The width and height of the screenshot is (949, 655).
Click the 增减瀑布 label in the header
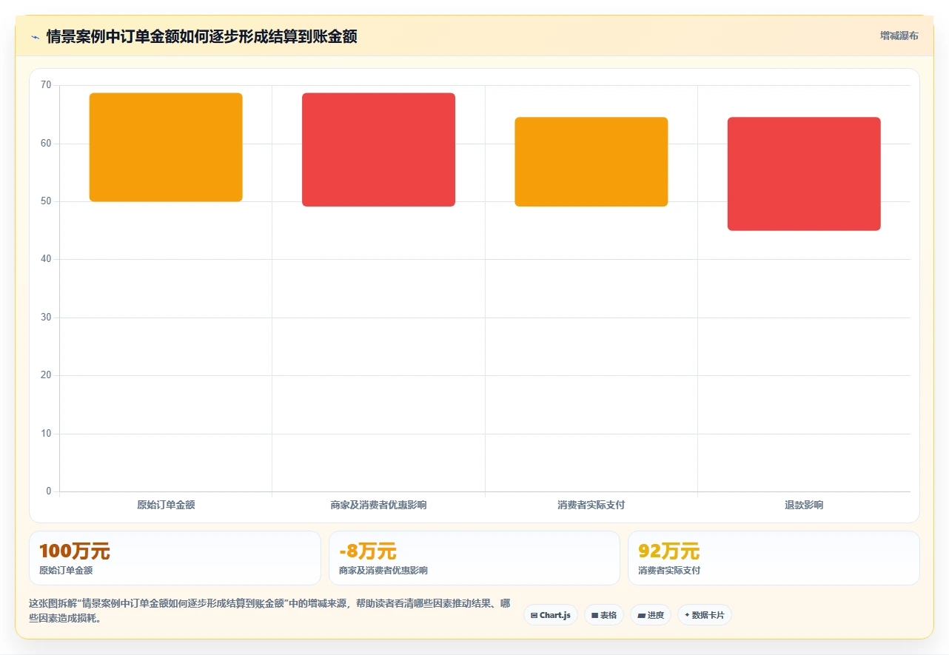pos(899,36)
